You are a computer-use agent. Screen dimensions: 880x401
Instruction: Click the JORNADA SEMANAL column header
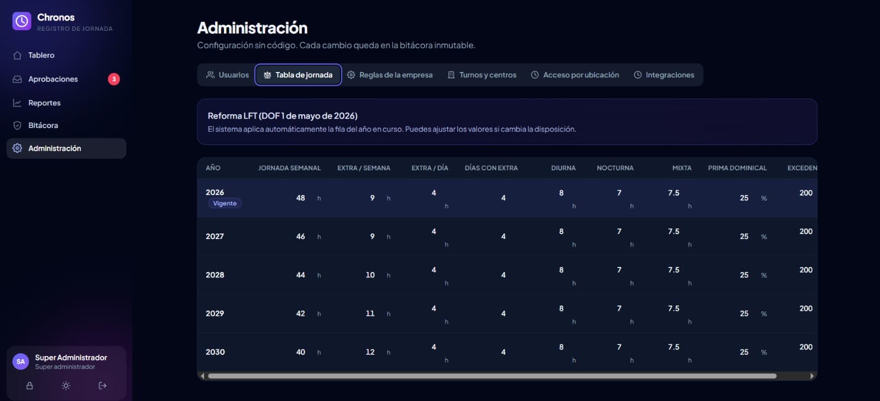(x=289, y=168)
